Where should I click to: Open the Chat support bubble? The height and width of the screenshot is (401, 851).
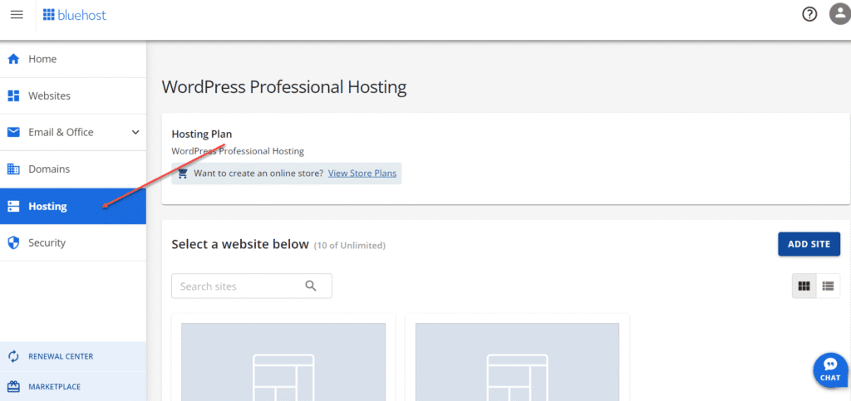[x=829, y=369]
